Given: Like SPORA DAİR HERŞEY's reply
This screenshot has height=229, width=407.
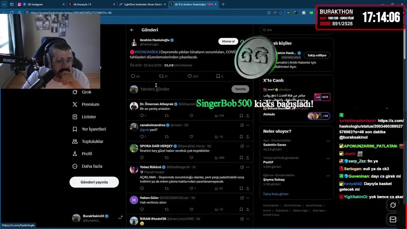Looking at the screenshot, I should (x=191, y=158).
